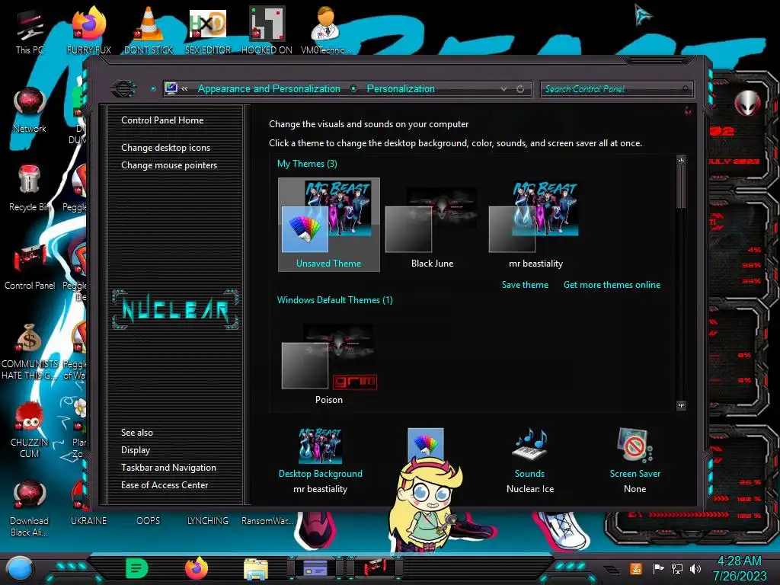The image size is (780, 585).
Task: Open HOOKED ON desktop shortcut
Action: pos(267,30)
